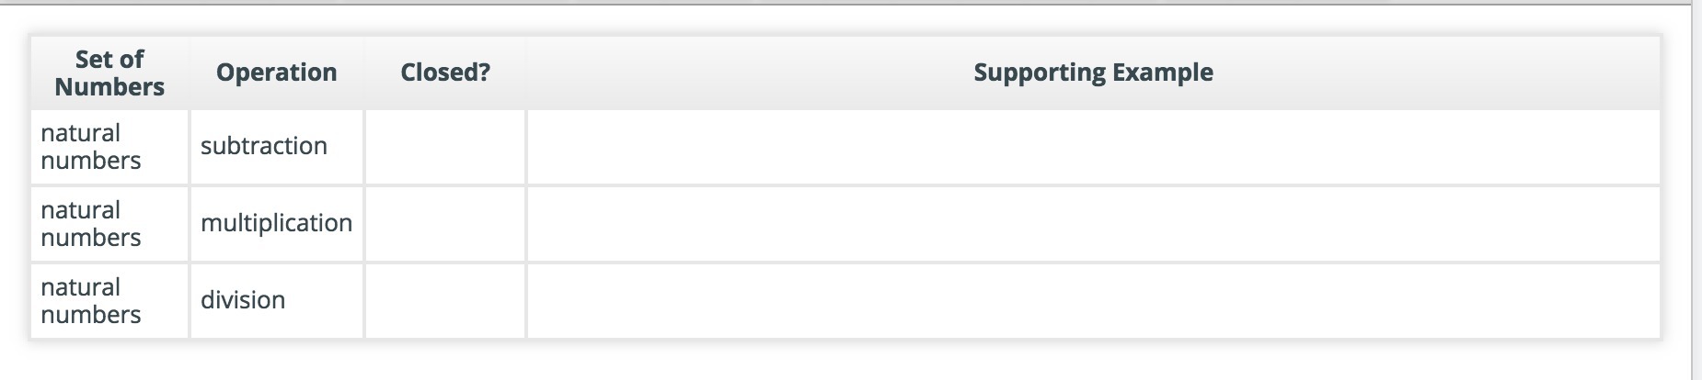Click the vertical scrollbar on right edge
The height and width of the screenshot is (380, 1702).
tap(1696, 184)
